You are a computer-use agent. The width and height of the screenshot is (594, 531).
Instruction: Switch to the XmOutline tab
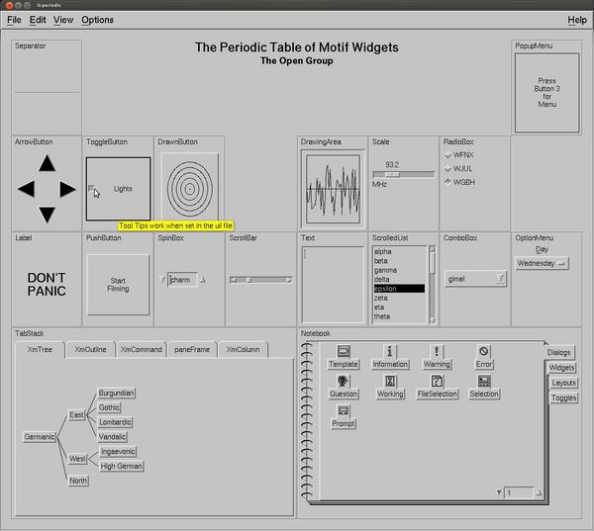(x=90, y=349)
